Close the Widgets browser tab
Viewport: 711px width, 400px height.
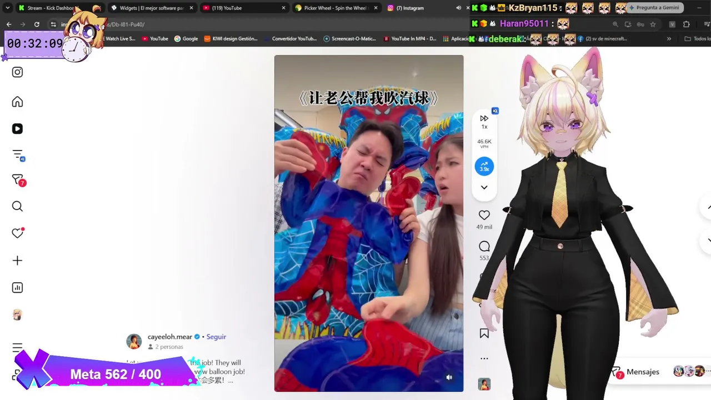click(191, 8)
